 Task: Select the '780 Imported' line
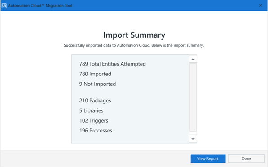(95, 74)
